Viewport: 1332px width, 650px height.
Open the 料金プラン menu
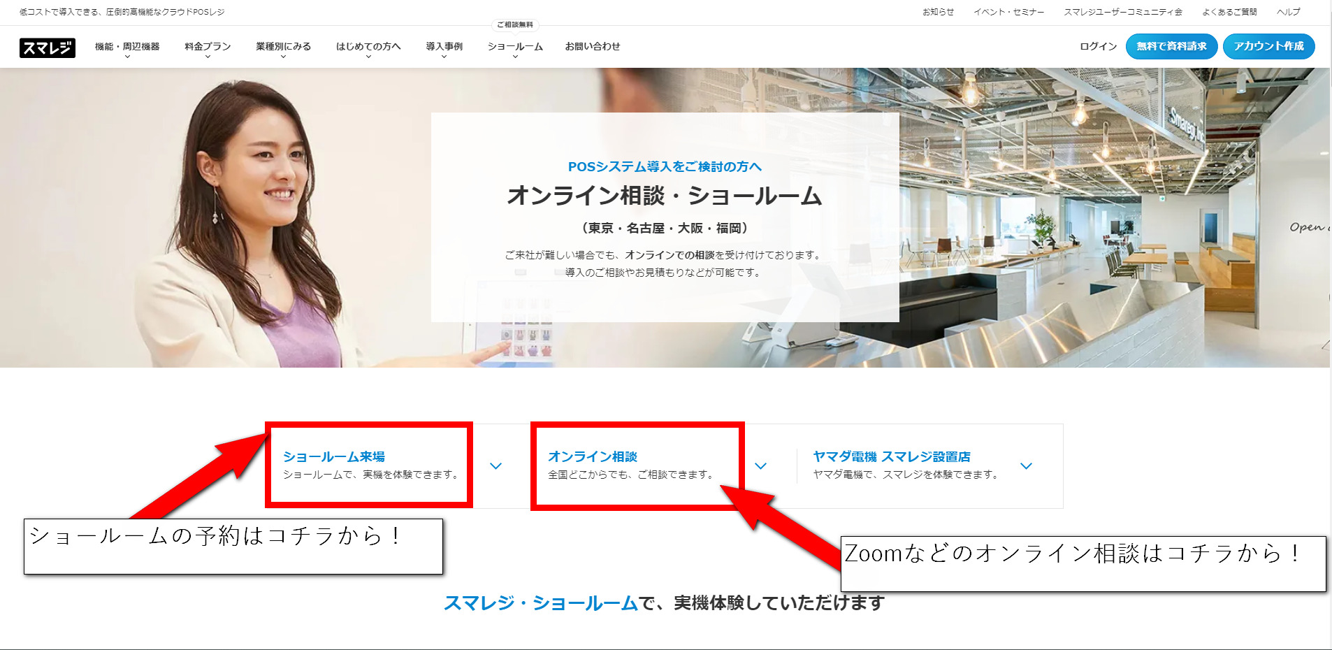coord(208,46)
